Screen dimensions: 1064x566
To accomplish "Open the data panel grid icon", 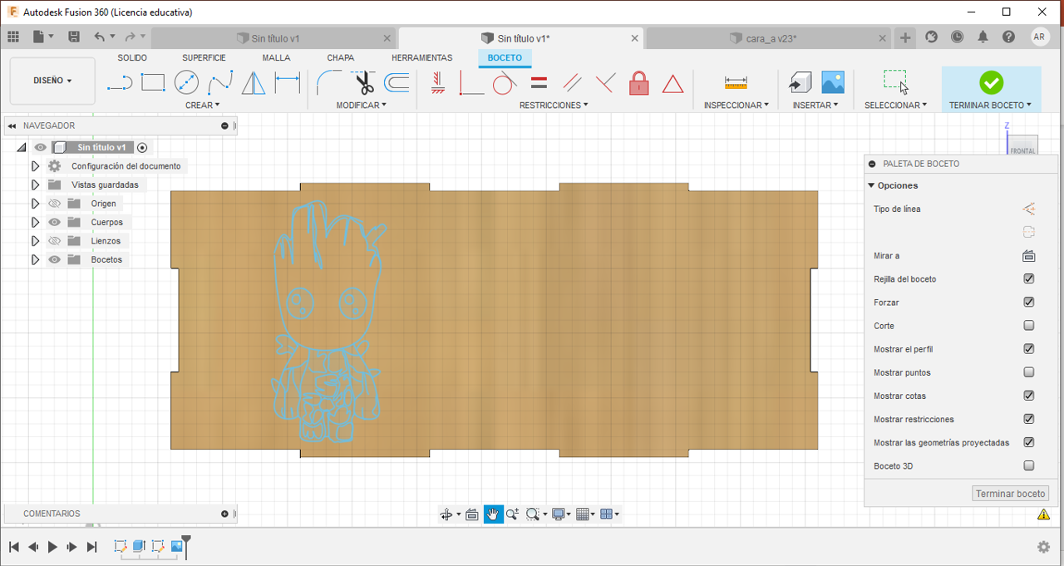I will point(12,37).
